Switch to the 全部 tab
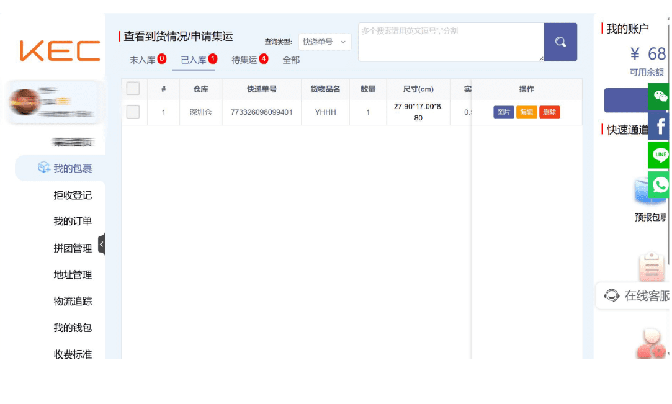The height and width of the screenshot is (404, 672). click(x=291, y=60)
